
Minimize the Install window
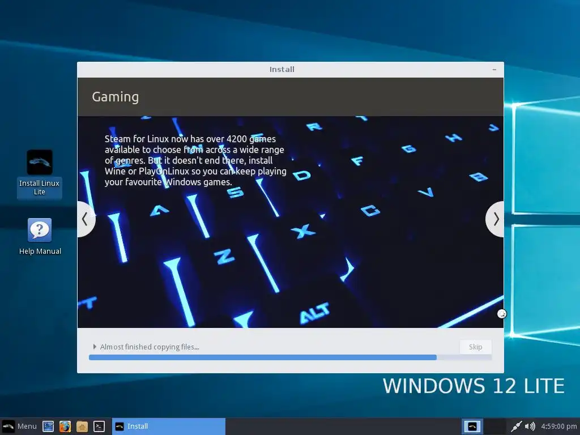click(x=494, y=70)
